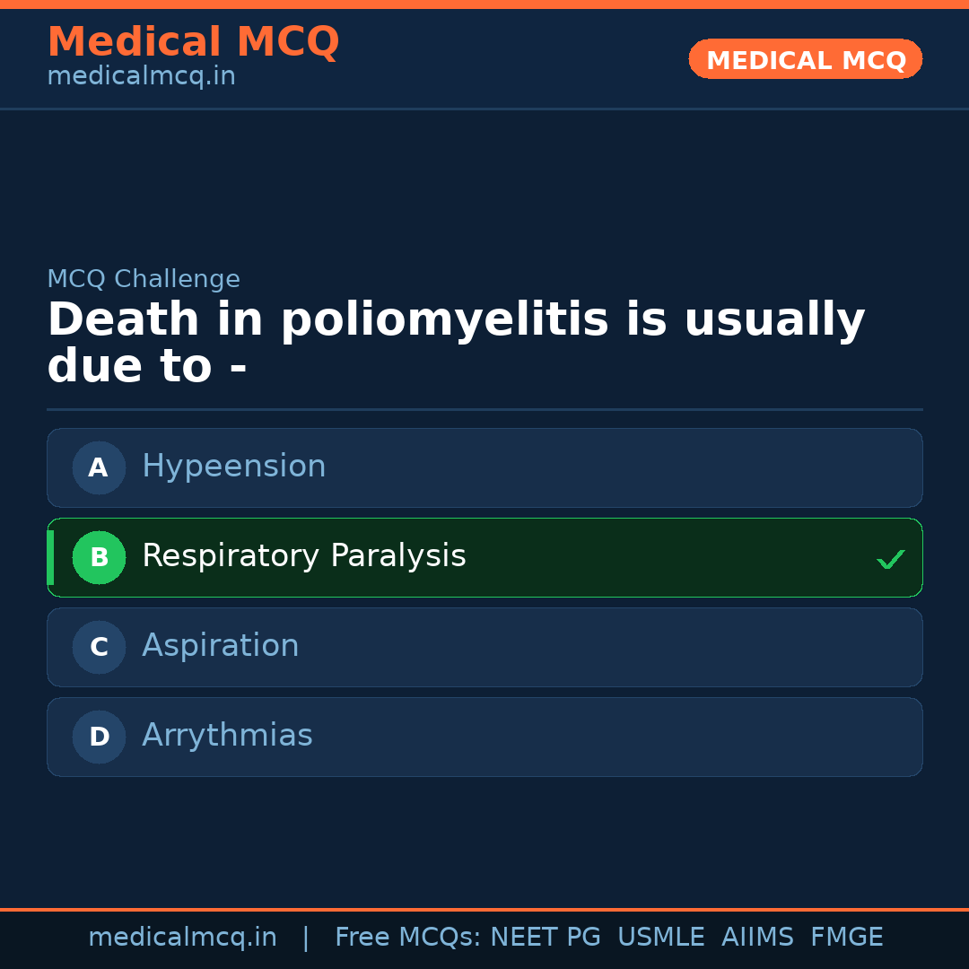Screen dimensions: 969x969
Task: Select the Hypeension answer text
Action: pos(233,467)
